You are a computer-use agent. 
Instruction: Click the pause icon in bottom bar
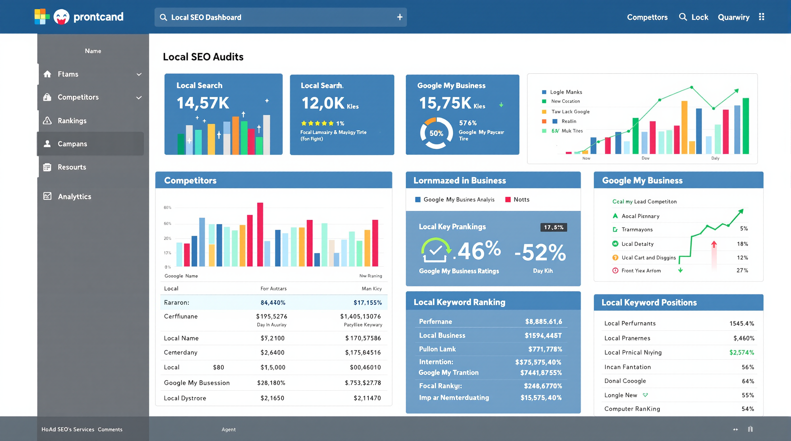click(750, 429)
